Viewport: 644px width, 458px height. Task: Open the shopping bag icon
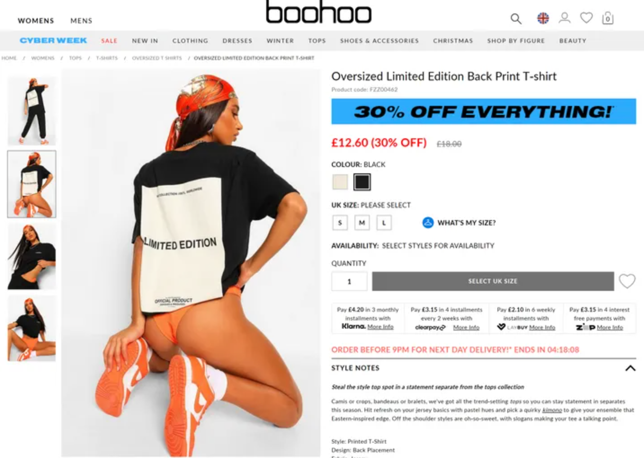click(x=608, y=18)
